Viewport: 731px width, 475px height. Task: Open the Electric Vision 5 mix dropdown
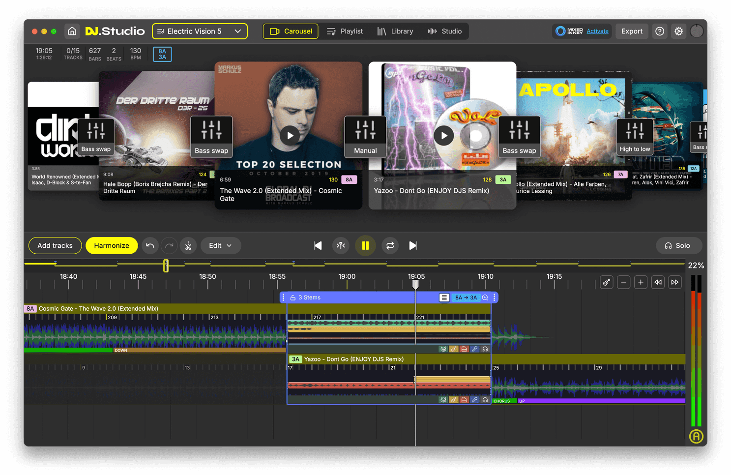200,31
